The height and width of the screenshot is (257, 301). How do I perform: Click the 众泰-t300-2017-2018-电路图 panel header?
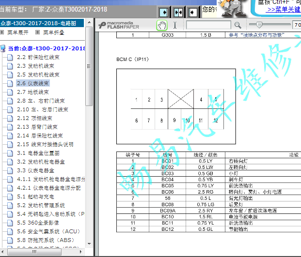42,23
